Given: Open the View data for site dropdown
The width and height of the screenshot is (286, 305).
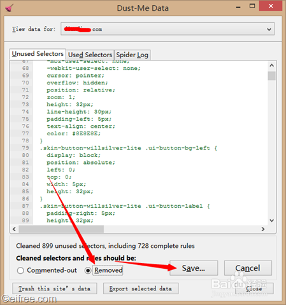Looking at the screenshot, I should (168, 29).
